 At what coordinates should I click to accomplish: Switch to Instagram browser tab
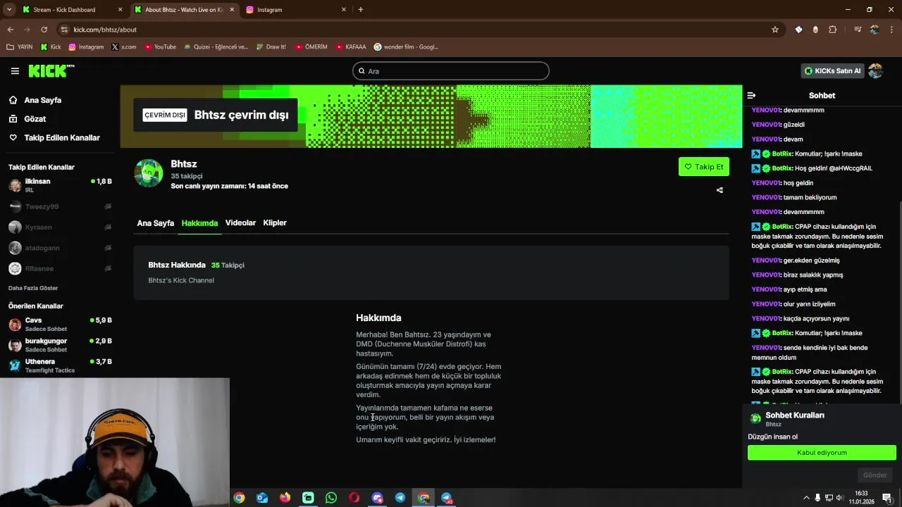[296, 10]
